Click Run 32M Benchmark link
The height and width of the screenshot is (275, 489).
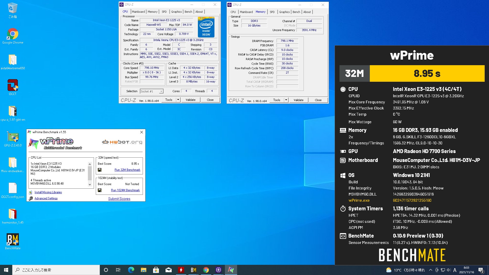click(127, 170)
